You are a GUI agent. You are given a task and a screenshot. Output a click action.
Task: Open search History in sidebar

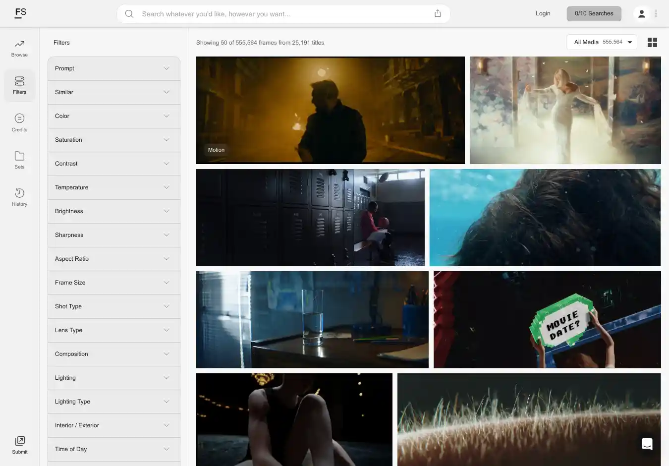pyautogui.click(x=19, y=197)
